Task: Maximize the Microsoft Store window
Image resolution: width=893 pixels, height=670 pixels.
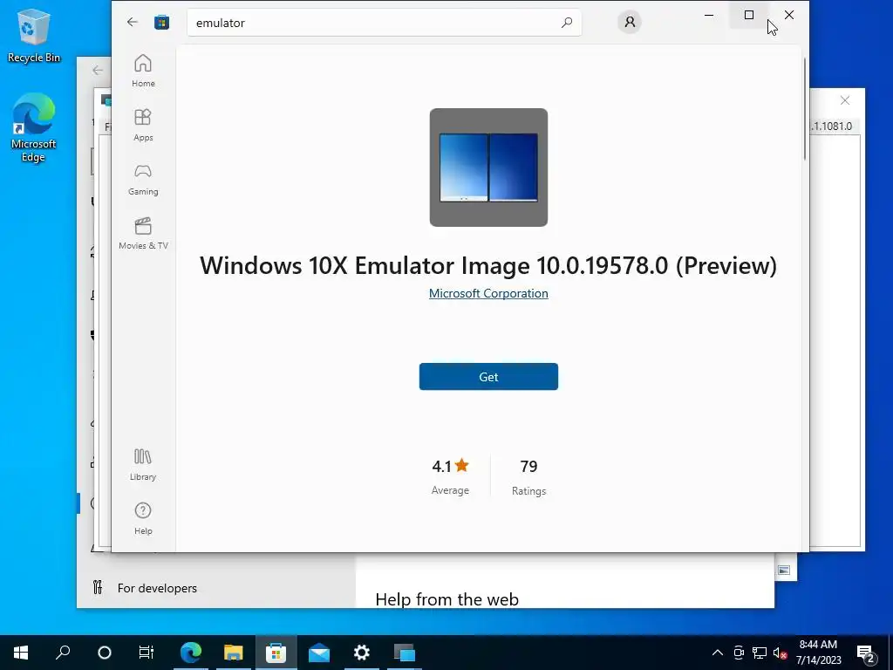Action: (749, 15)
